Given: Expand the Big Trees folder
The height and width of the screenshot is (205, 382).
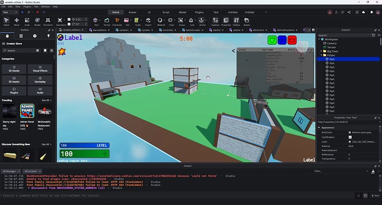Looking at the screenshot, I should tap(321, 51).
